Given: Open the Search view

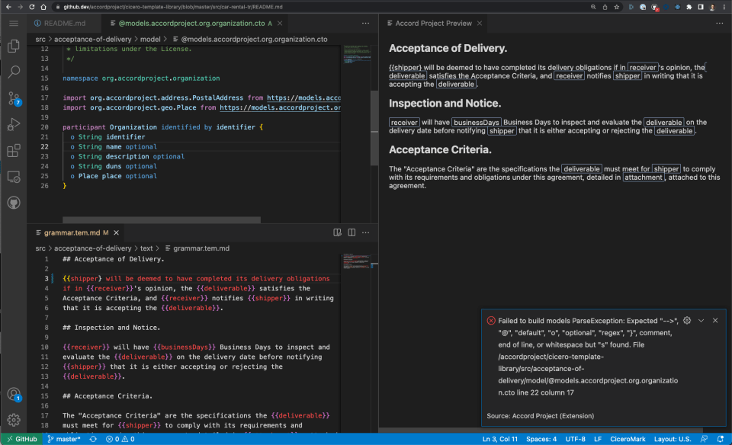Looking at the screenshot, I should click(14, 72).
